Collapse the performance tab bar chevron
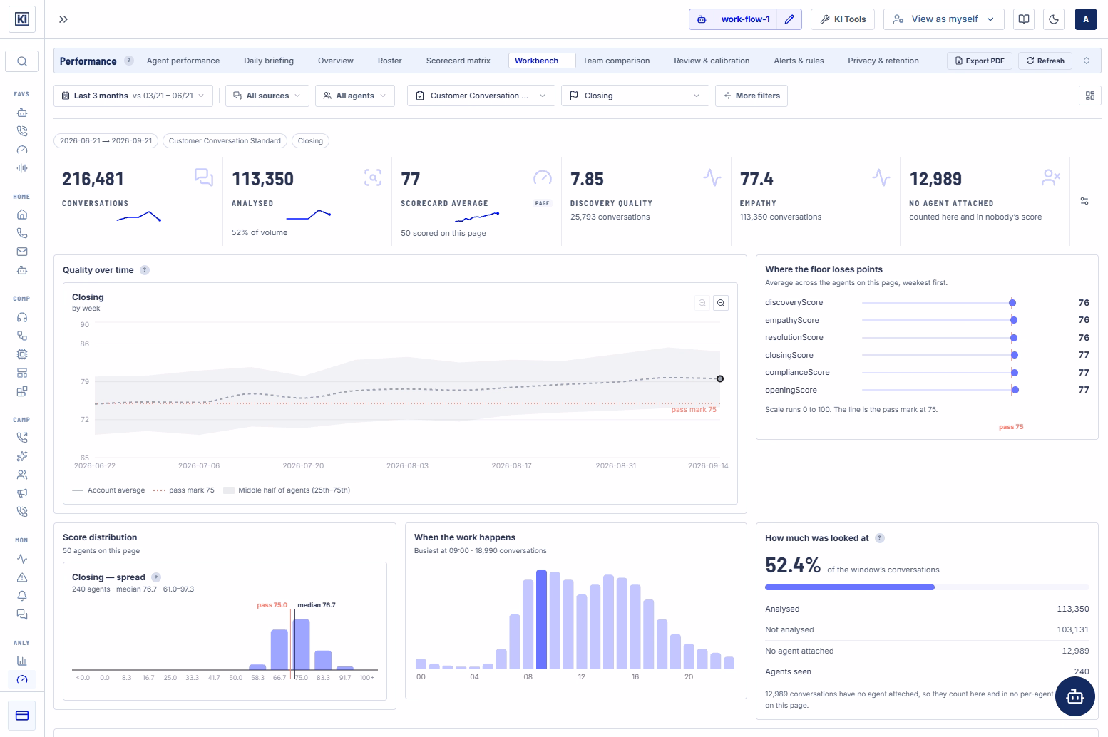This screenshot has width=1108, height=737. click(1087, 61)
